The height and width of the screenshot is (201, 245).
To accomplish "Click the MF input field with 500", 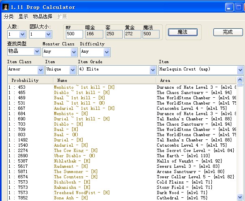I will point(75,34).
